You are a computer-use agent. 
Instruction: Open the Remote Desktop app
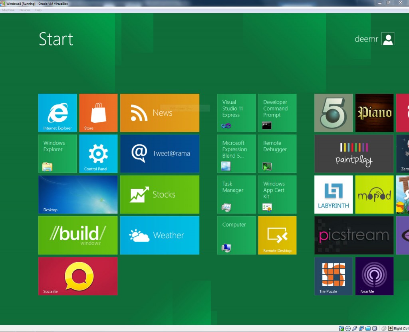pos(277,235)
